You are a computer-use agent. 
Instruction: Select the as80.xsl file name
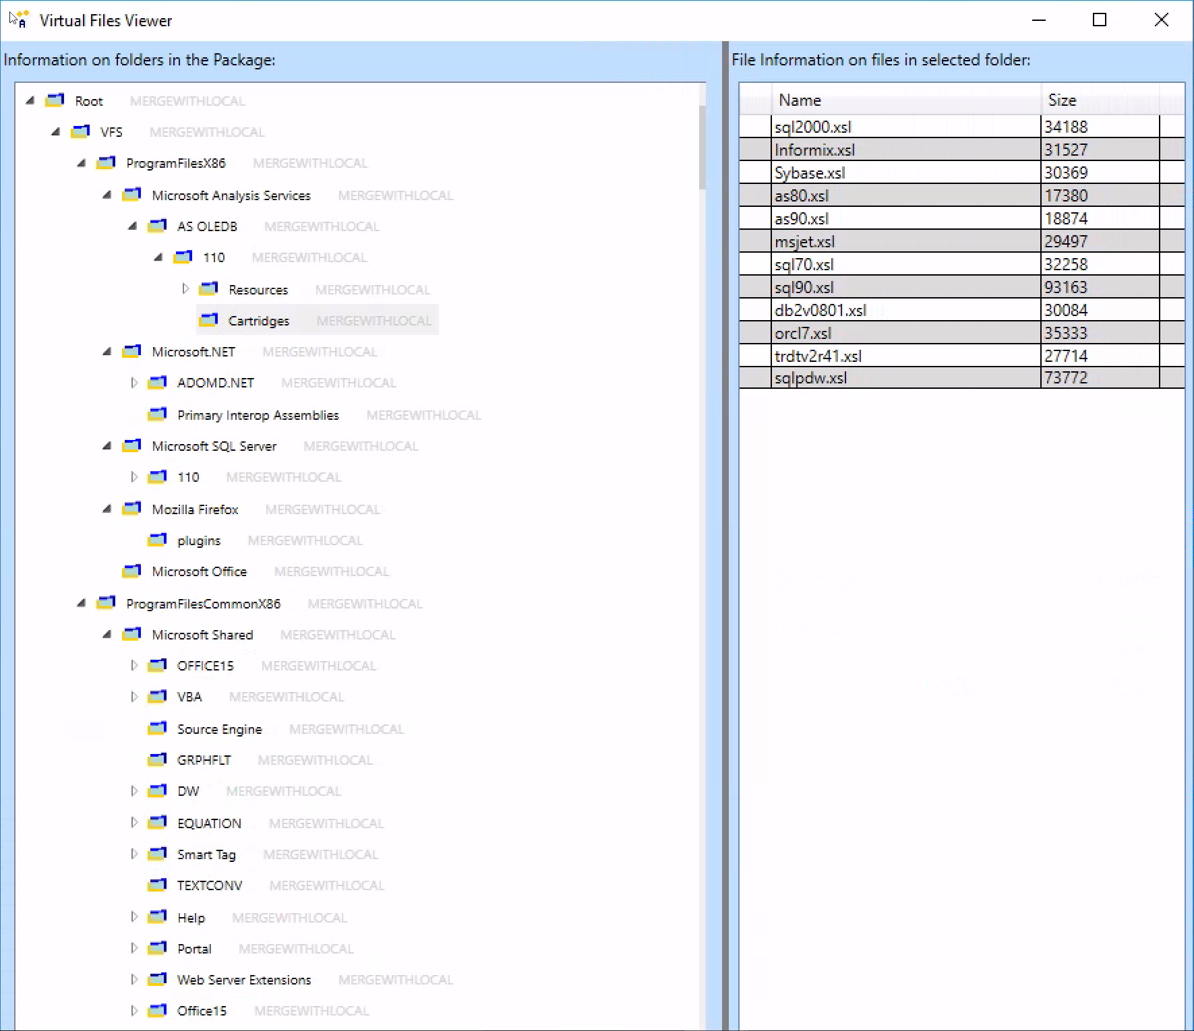[x=802, y=195]
